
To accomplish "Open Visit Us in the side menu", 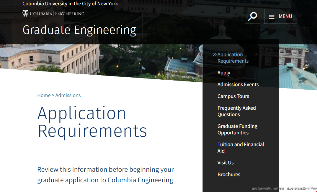I will 226,163.
